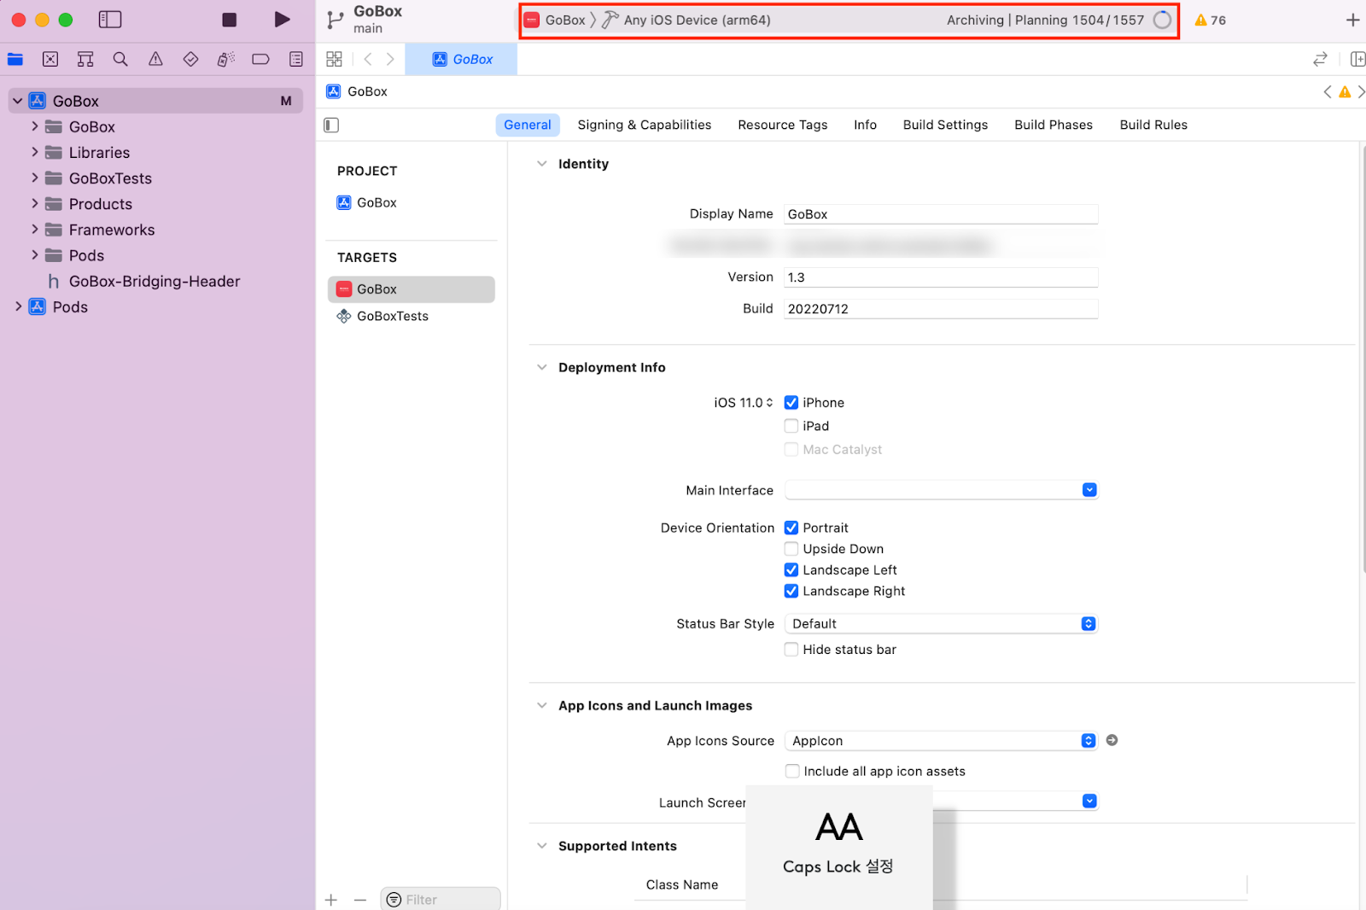The width and height of the screenshot is (1366, 910).
Task: Expand the Pods project at bottom
Action: tap(18, 306)
